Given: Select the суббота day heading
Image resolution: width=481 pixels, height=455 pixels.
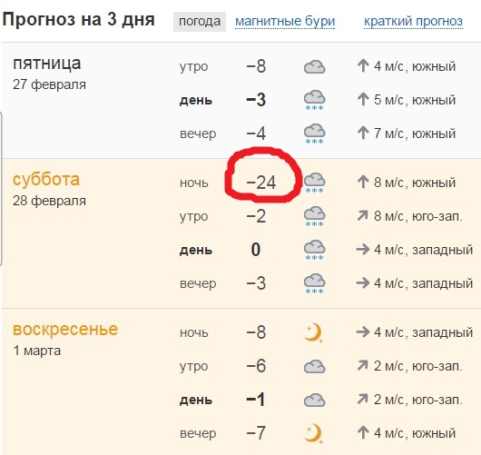Looking at the screenshot, I should pos(46,179).
